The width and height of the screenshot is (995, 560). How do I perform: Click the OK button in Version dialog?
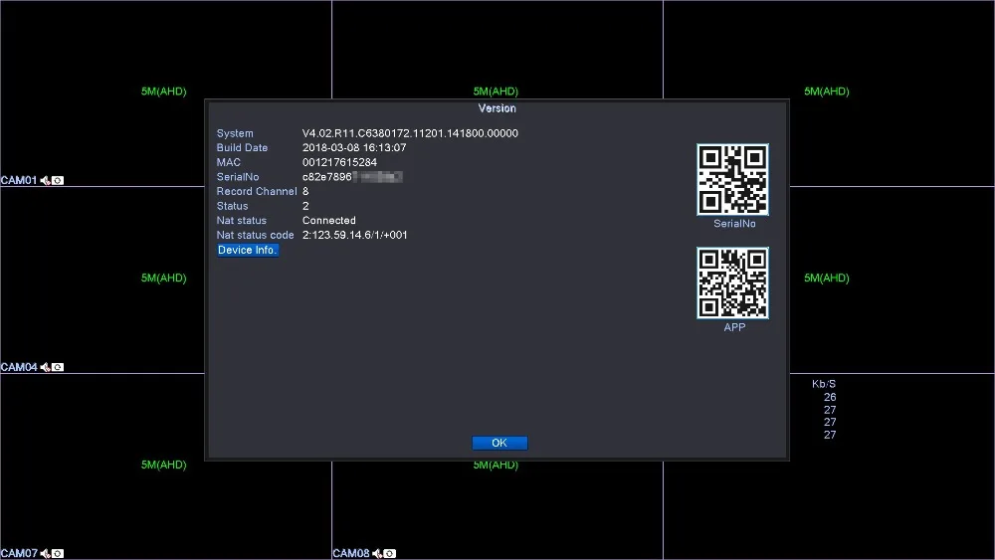[499, 443]
